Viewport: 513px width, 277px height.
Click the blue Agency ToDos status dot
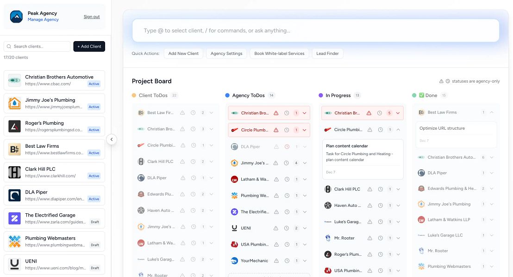[x=227, y=95]
